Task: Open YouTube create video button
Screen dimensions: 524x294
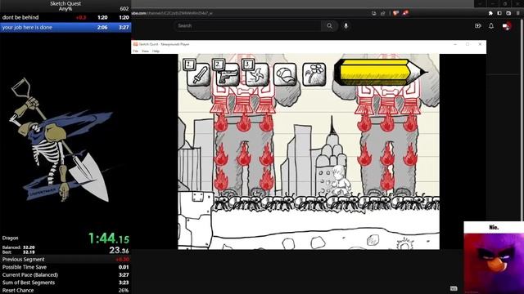Action: click(478, 25)
